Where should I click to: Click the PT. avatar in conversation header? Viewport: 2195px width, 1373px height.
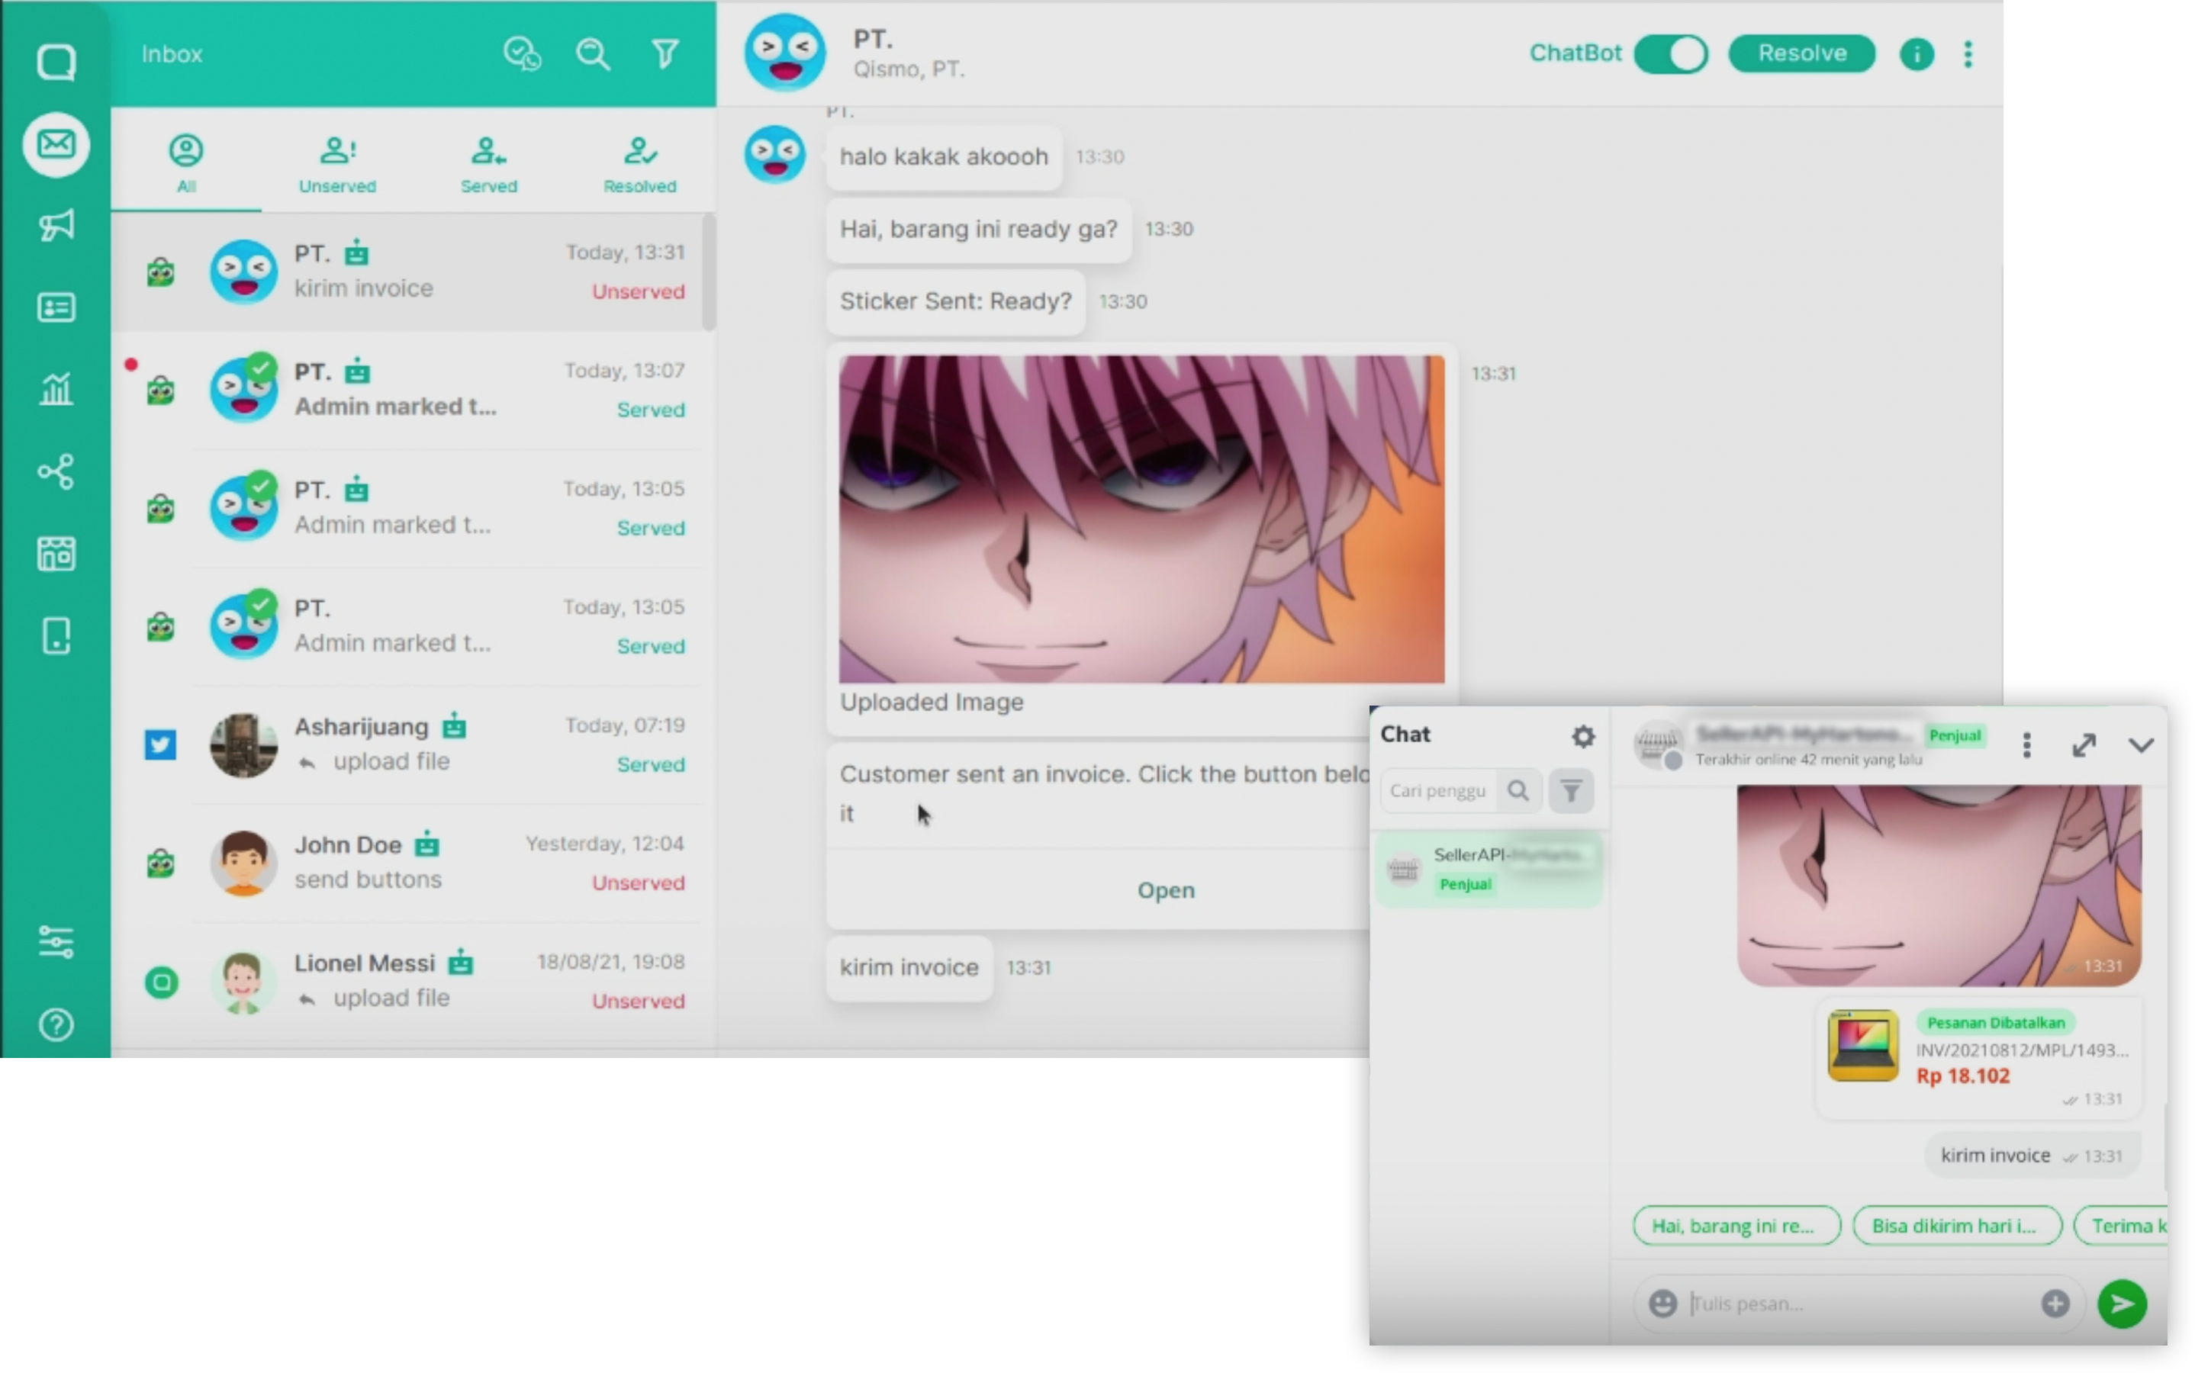[x=784, y=52]
